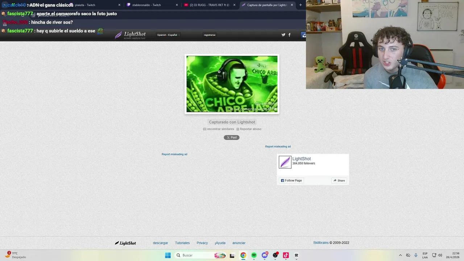Open OBS Studio from the taskbar
The width and height of the screenshot is (464, 261).
click(x=275, y=255)
